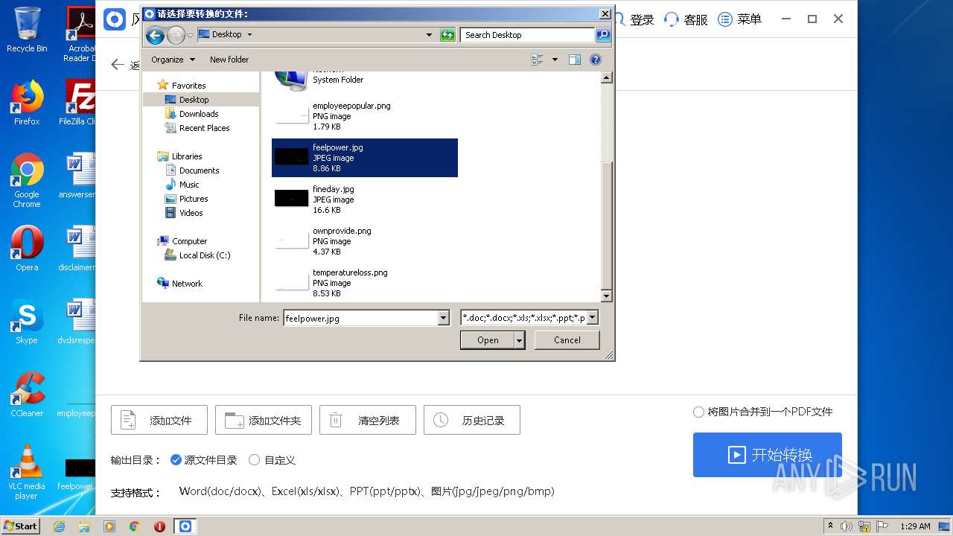
Task: Select temperatureloss.png file
Action: tap(365, 283)
